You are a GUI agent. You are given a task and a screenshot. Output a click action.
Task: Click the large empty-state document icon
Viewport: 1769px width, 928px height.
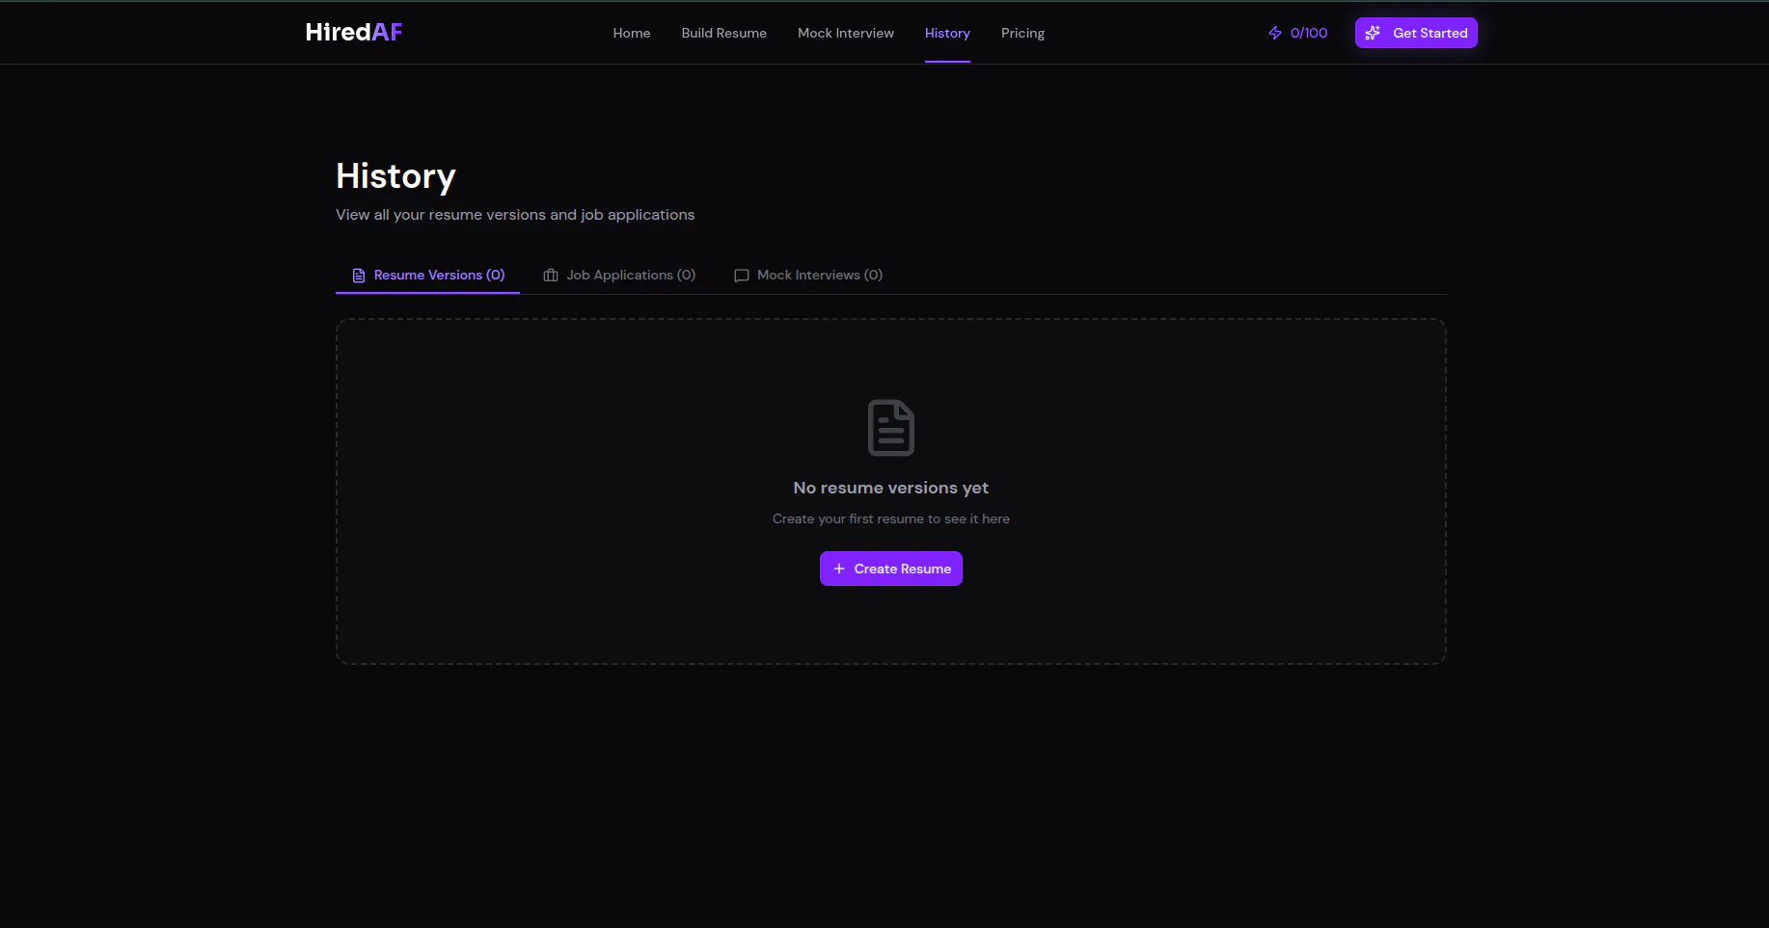(890, 427)
